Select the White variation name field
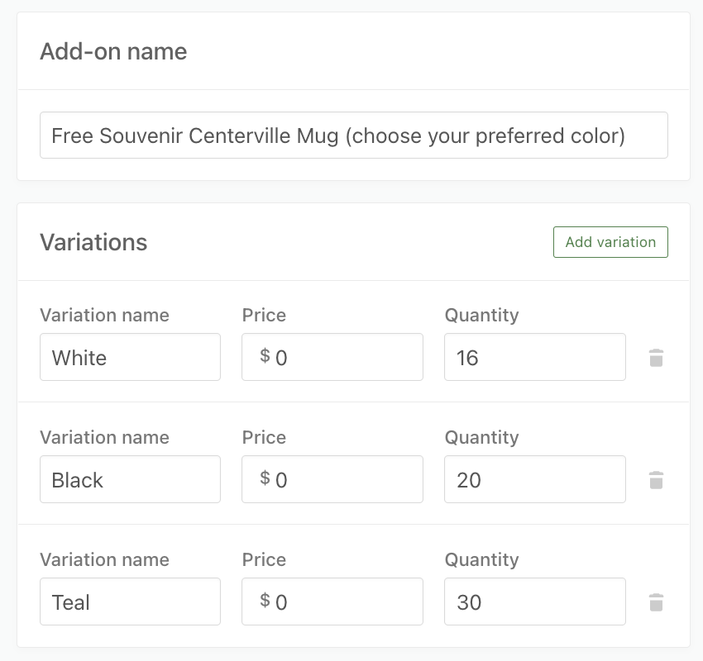Screen dimensions: 703x661 (130, 357)
